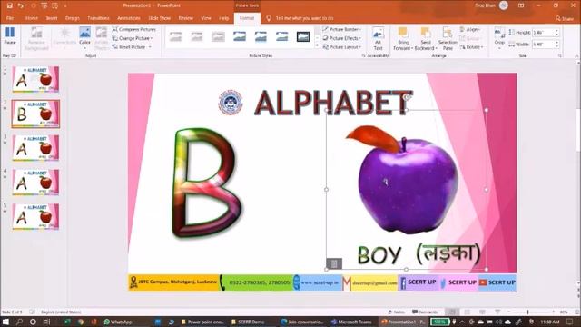The image size is (581, 327).
Task: Switch to the Transitions tab
Action: [98, 18]
